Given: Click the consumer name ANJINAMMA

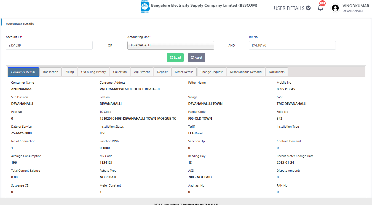Looking at the screenshot, I should pos(21,89).
